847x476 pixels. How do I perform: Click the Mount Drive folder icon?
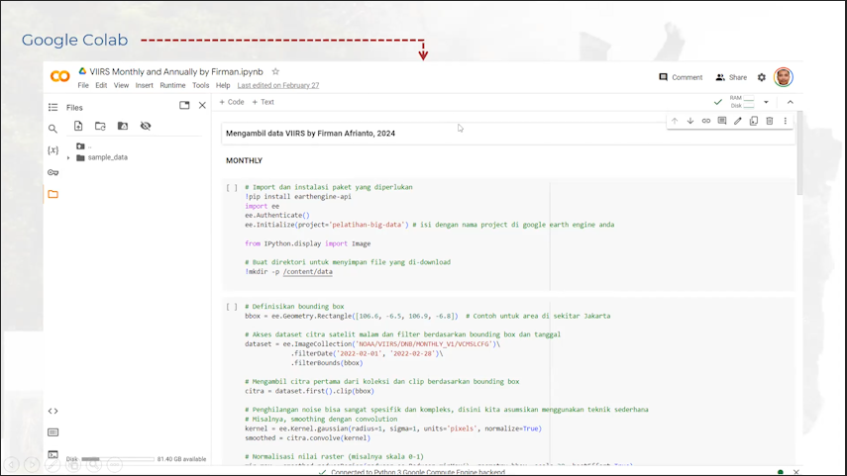[x=123, y=127]
